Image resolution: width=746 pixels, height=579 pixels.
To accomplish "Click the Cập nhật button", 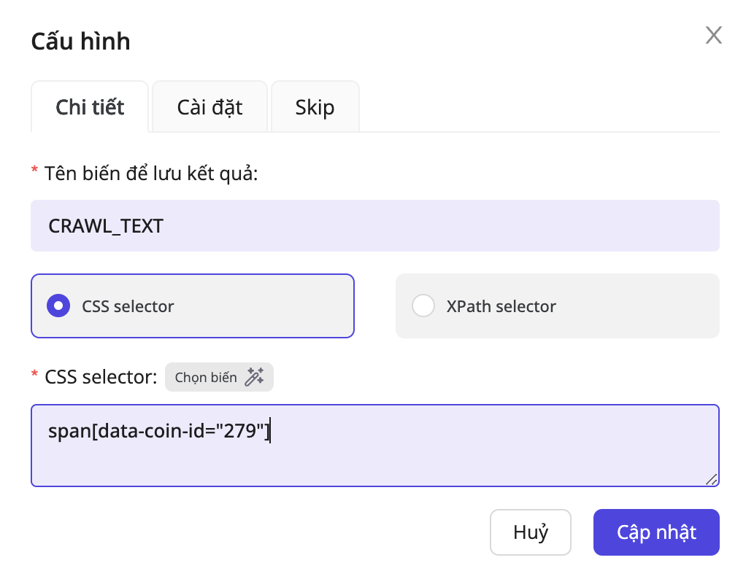I will coord(656,532).
